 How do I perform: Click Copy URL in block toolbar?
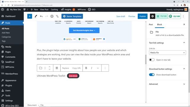(77, 68)
